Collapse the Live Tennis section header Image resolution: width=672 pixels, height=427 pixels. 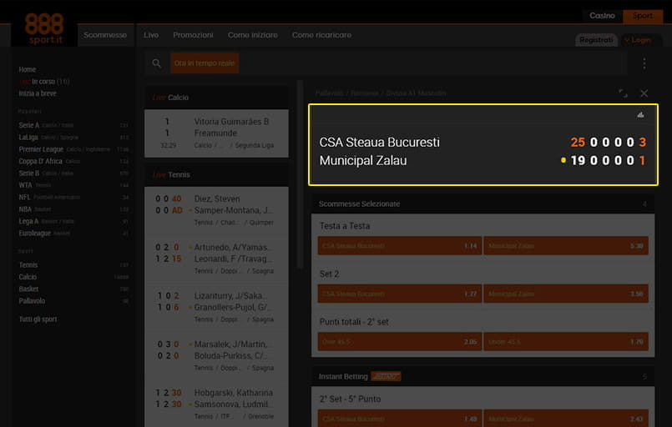(216, 175)
